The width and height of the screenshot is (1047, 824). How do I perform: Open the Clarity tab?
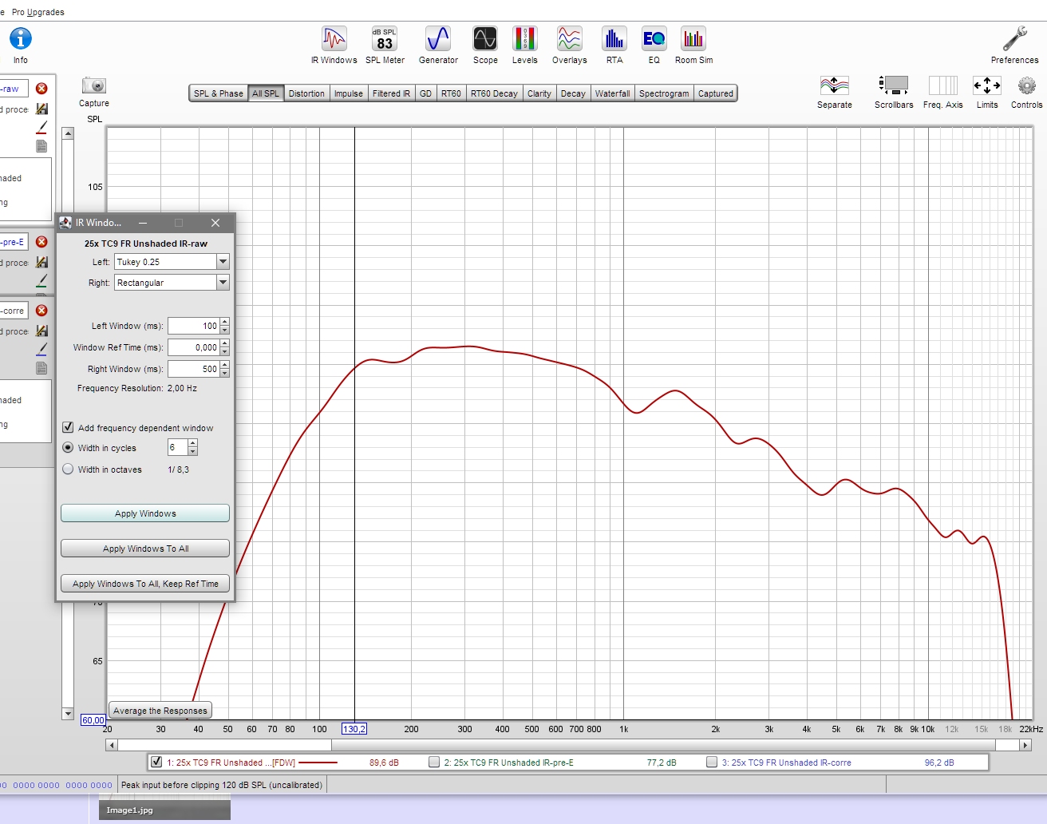tap(539, 93)
